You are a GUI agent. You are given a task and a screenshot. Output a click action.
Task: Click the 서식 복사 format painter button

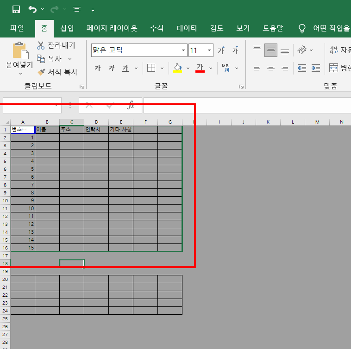point(57,72)
